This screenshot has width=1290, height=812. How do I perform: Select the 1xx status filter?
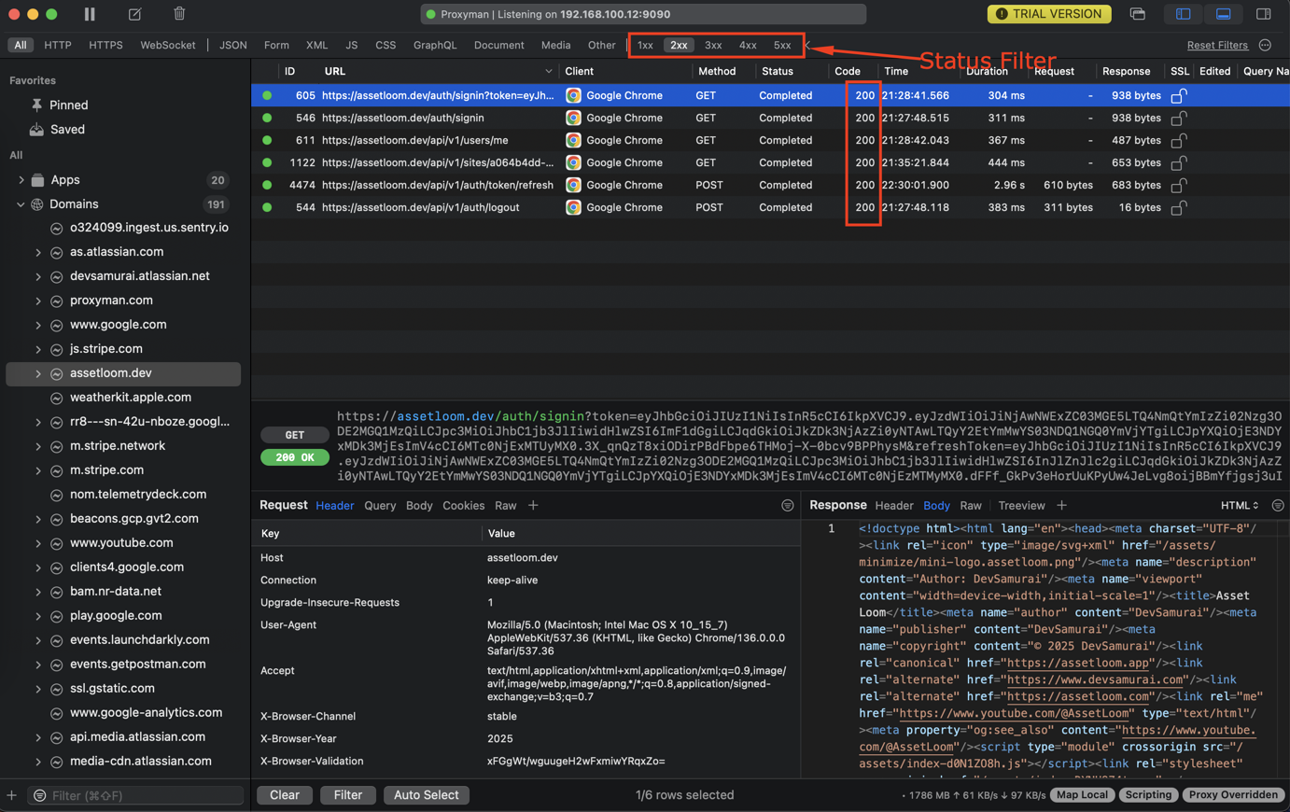[645, 45]
